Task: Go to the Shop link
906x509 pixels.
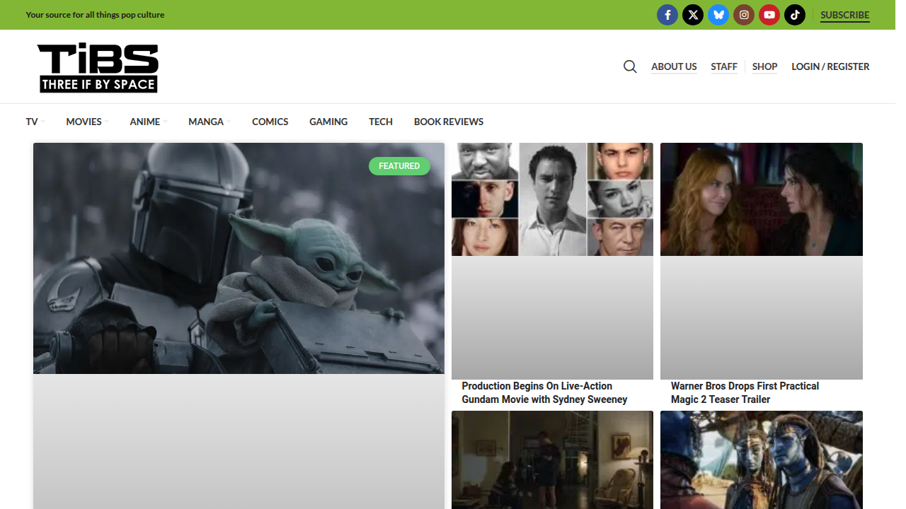Action: [x=764, y=66]
